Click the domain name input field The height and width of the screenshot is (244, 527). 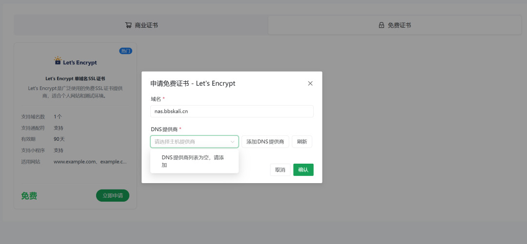coord(232,112)
